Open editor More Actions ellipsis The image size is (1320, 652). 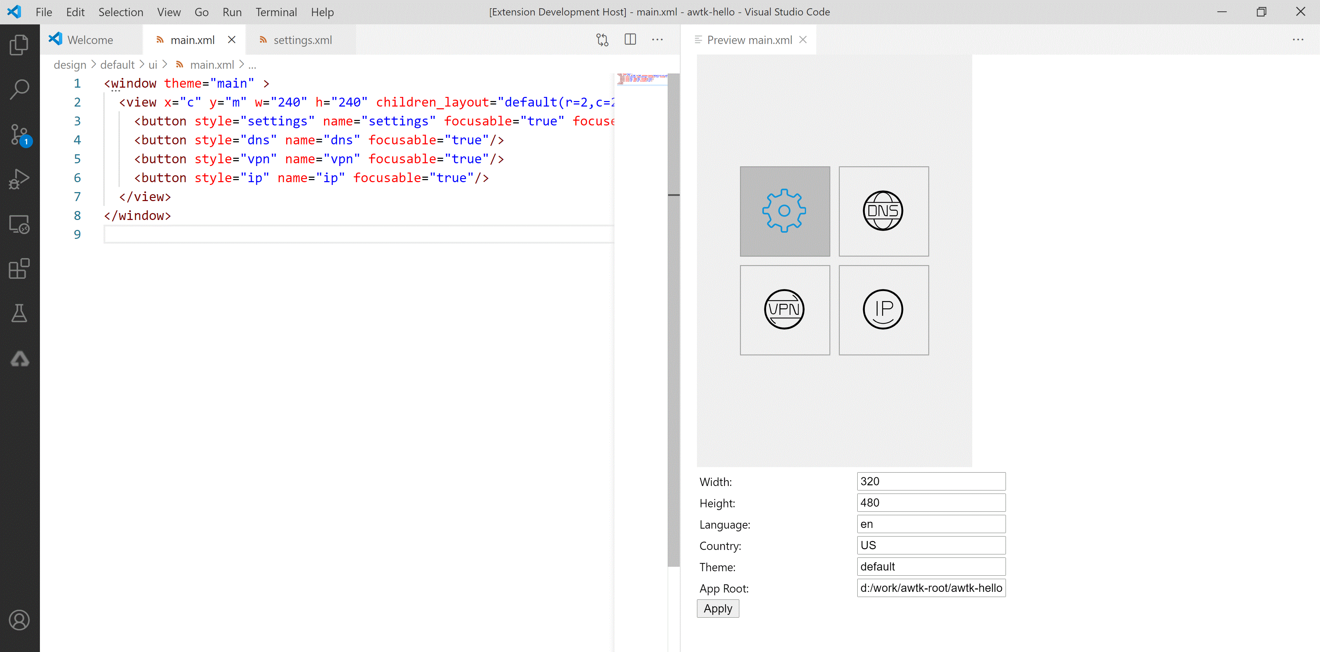click(657, 40)
